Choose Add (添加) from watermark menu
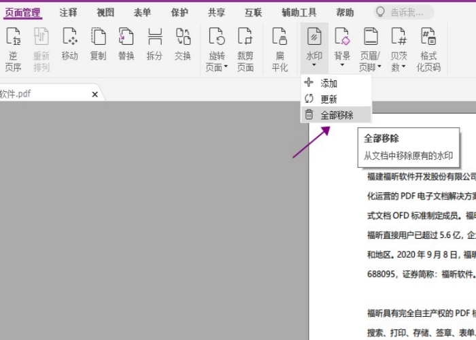The image size is (476, 340). click(329, 83)
